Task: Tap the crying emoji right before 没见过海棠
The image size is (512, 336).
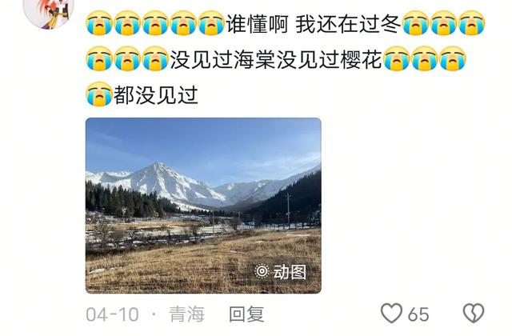Action: (155, 58)
